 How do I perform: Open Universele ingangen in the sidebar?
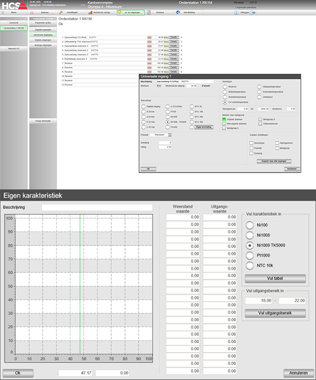(x=43, y=35)
